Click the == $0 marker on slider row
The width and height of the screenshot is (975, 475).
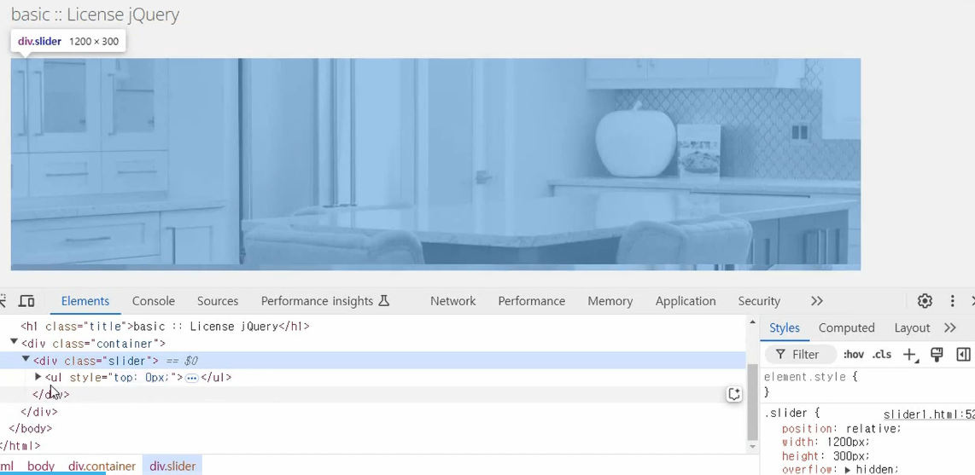(182, 361)
